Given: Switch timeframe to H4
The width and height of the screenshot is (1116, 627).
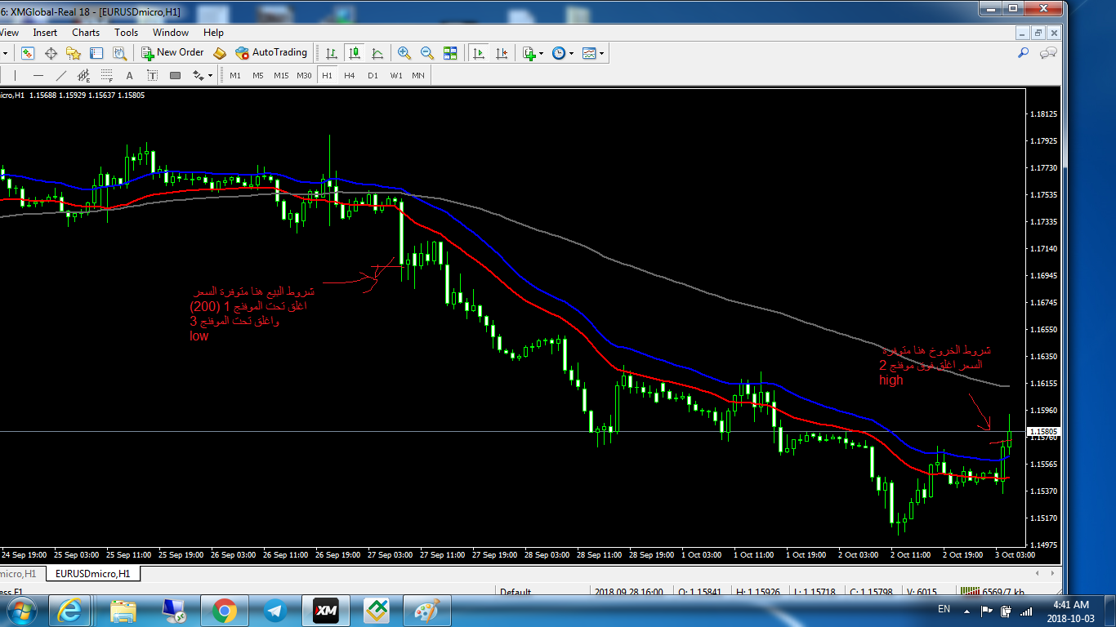Looking at the screenshot, I should [x=350, y=75].
